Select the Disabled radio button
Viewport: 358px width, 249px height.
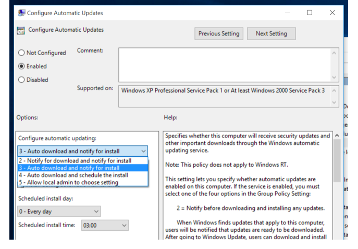click(21, 80)
